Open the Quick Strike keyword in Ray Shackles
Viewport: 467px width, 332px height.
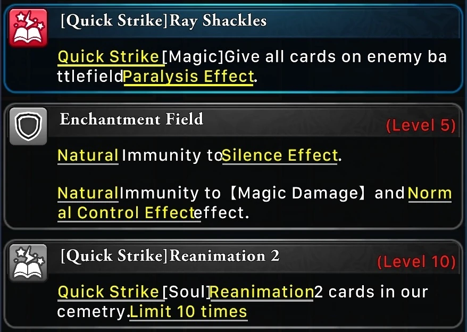click(109, 56)
